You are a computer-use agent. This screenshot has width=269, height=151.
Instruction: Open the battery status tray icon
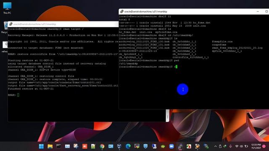coord(246,146)
